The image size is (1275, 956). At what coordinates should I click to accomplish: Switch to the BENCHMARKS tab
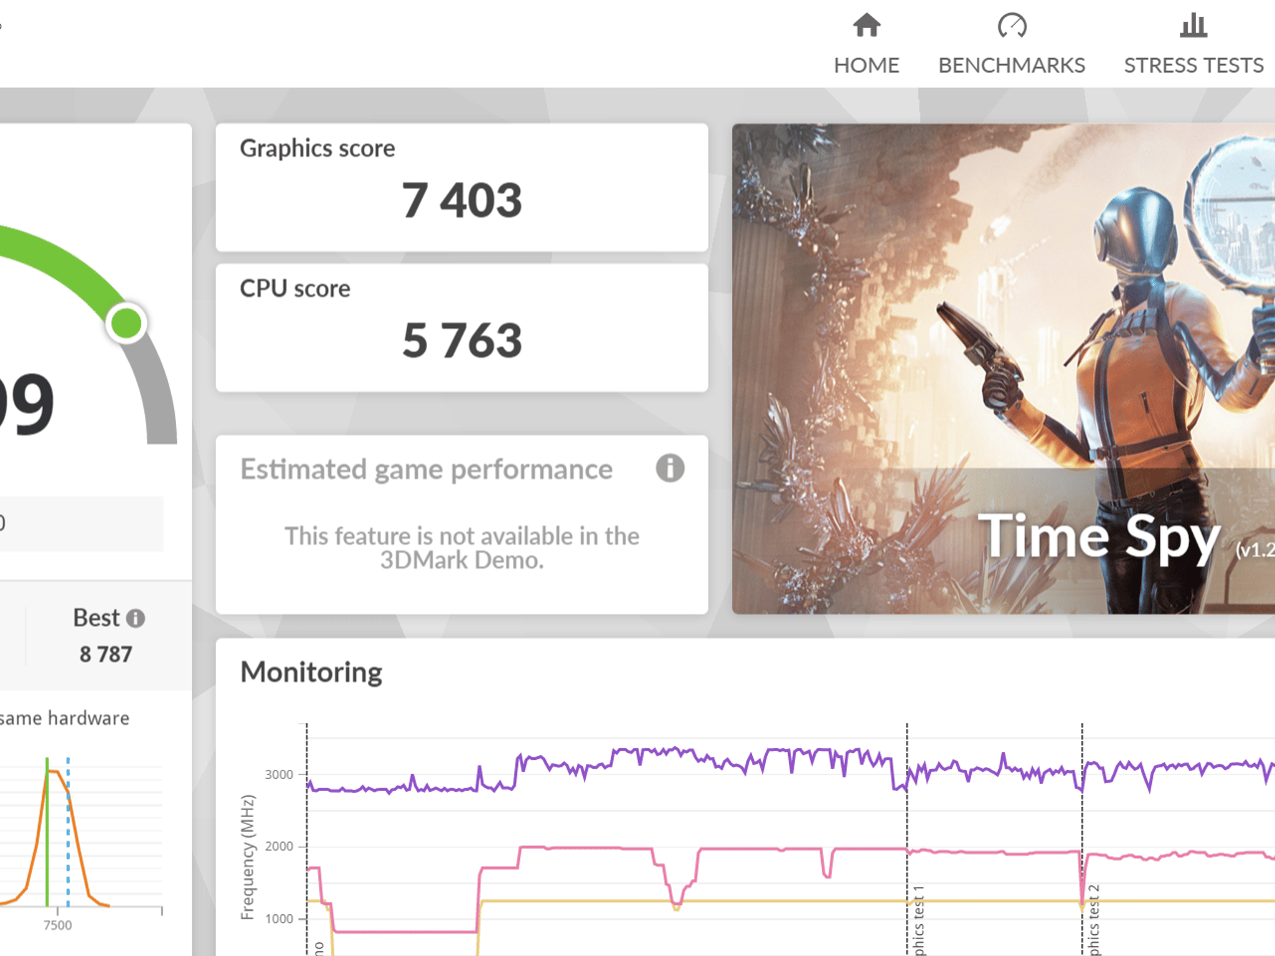coord(1012,65)
